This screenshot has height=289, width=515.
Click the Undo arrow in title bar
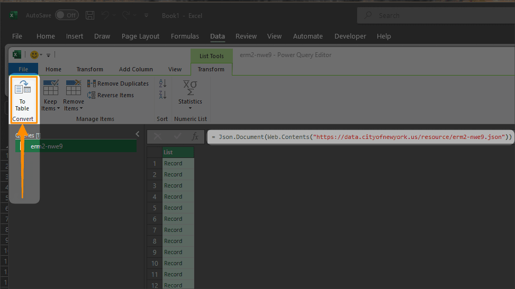pos(105,15)
